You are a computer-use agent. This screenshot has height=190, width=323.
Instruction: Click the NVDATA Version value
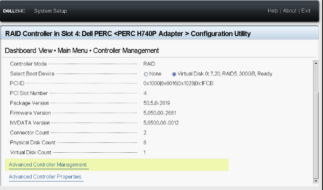tap(161, 123)
